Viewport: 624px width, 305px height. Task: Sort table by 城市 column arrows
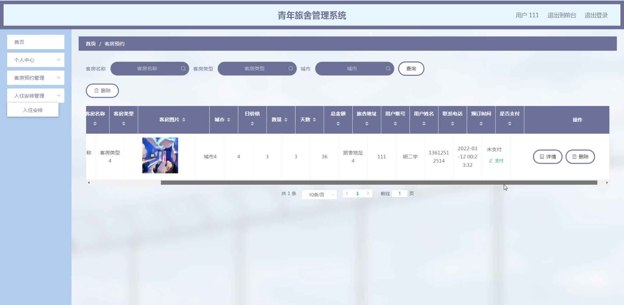pyautogui.click(x=228, y=120)
